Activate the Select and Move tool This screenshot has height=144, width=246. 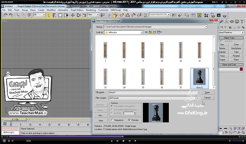tap(73, 15)
